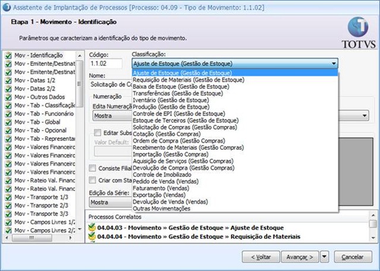The width and height of the screenshot is (380, 271).
Task: Toggle the 'Editar Subs' checkbox
Action: pyautogui.click(x=97, y=133)
